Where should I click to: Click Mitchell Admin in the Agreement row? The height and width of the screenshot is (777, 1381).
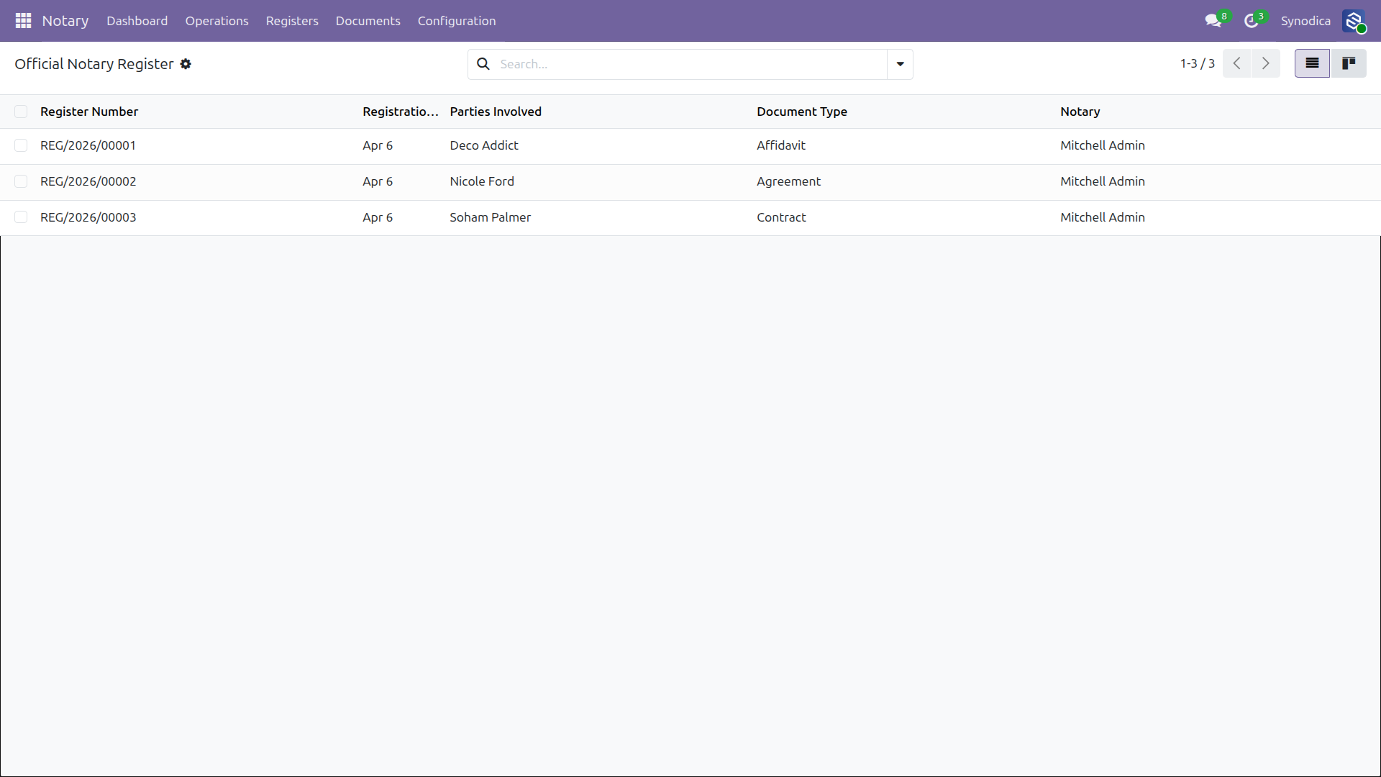[1102, 181]
